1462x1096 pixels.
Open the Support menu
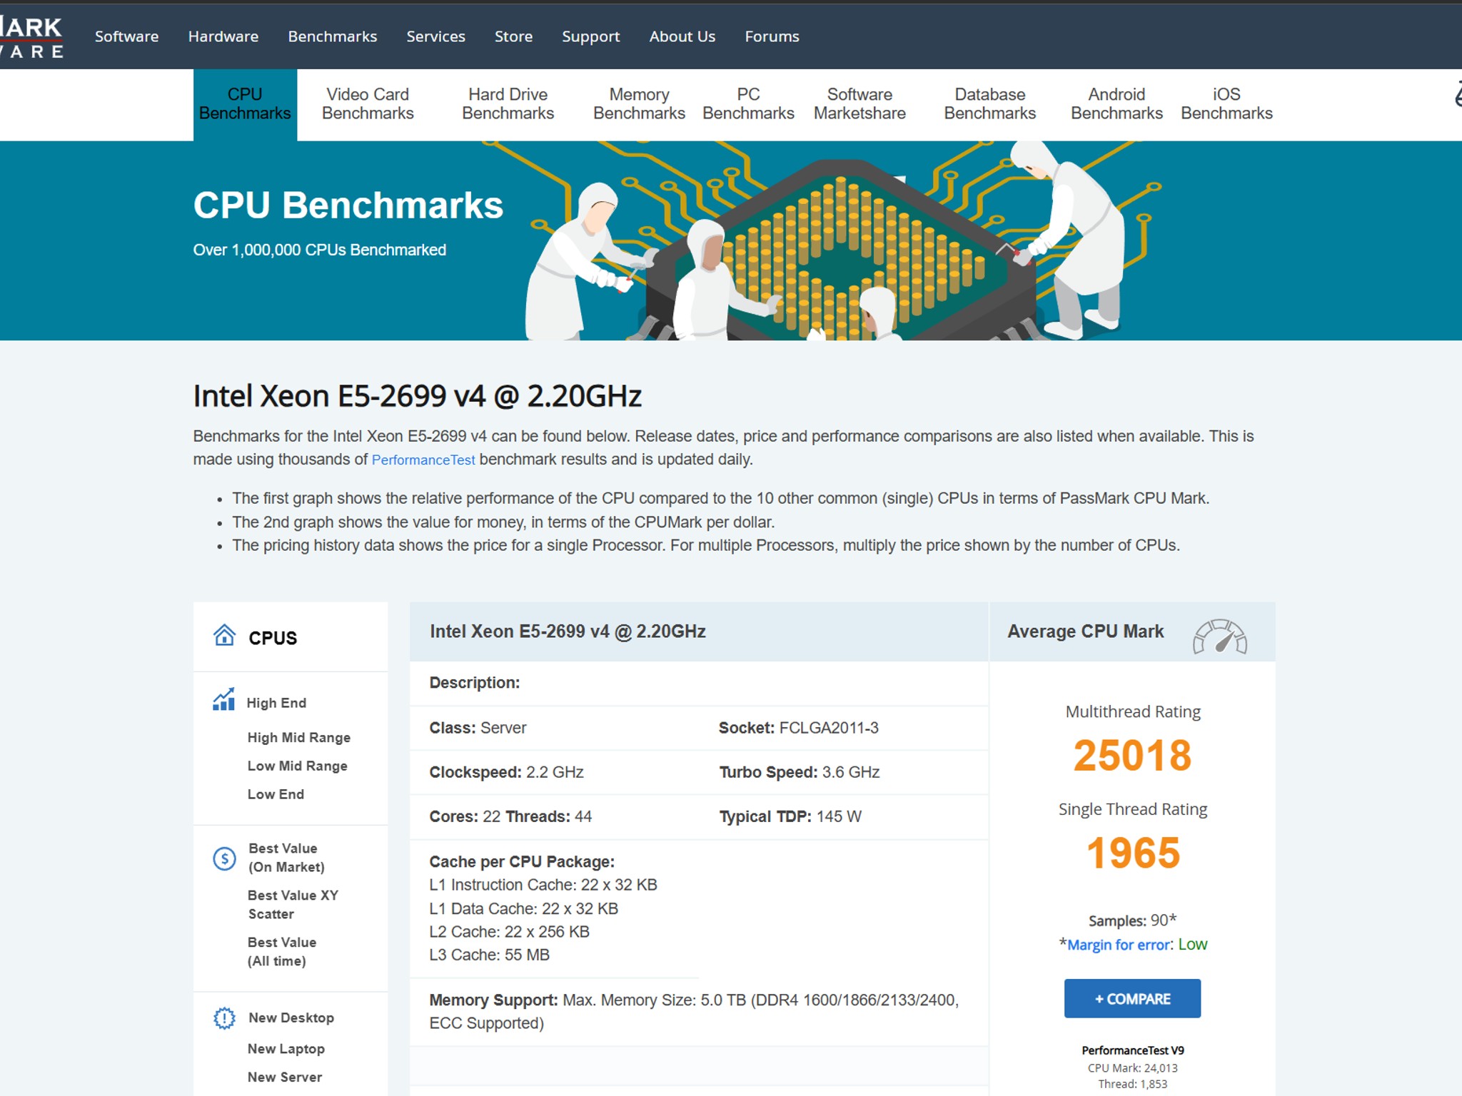590,36
